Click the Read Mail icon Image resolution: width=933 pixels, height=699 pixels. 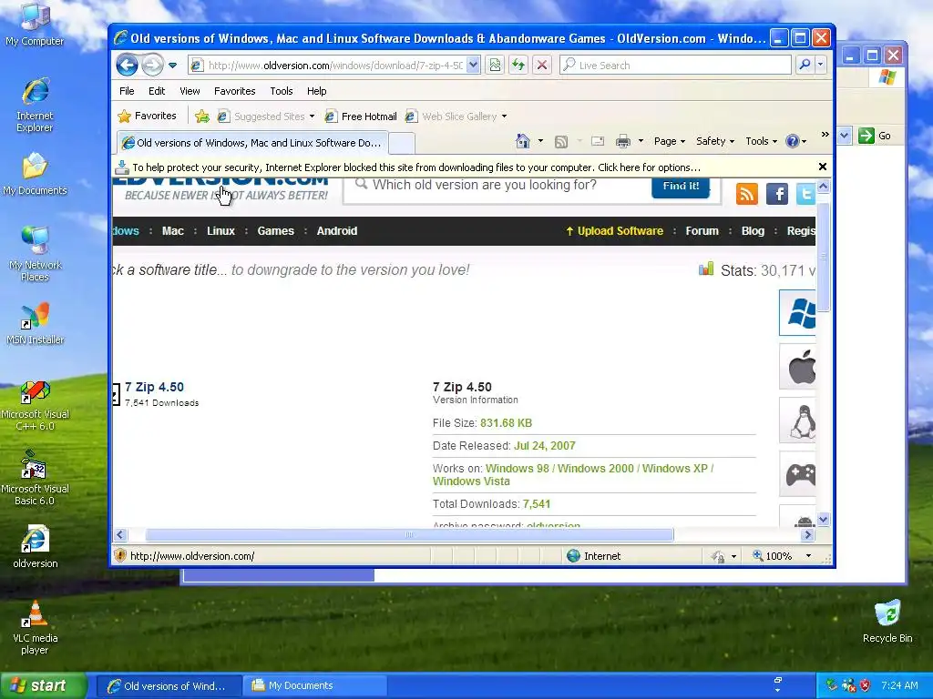[598, 141]
